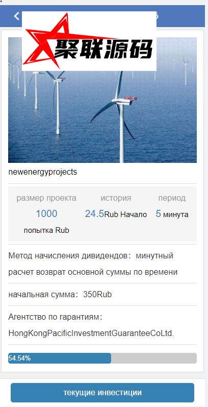This screenshot has height=407, width=208.
Task: Click the 1000 project size value
Action: pos(46,213)
